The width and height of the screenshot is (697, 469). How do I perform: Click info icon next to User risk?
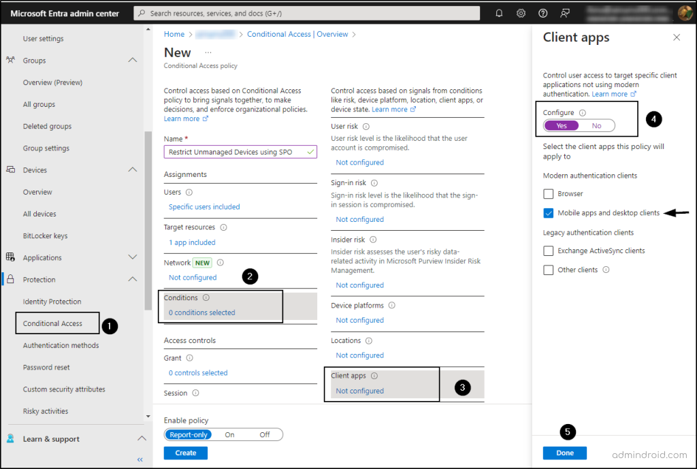tap(366, 127)
